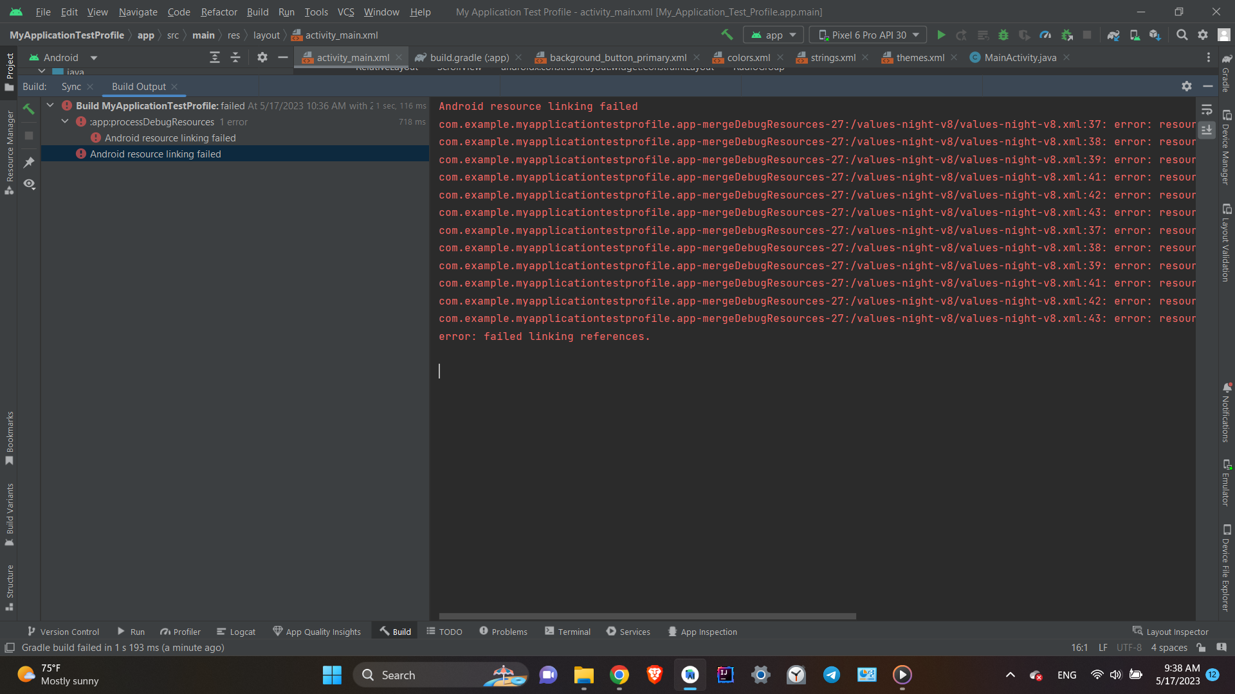Collapse the Build MyApplicationTestProfile node
Screen dimensions: 1235x694
coord(50,105)
